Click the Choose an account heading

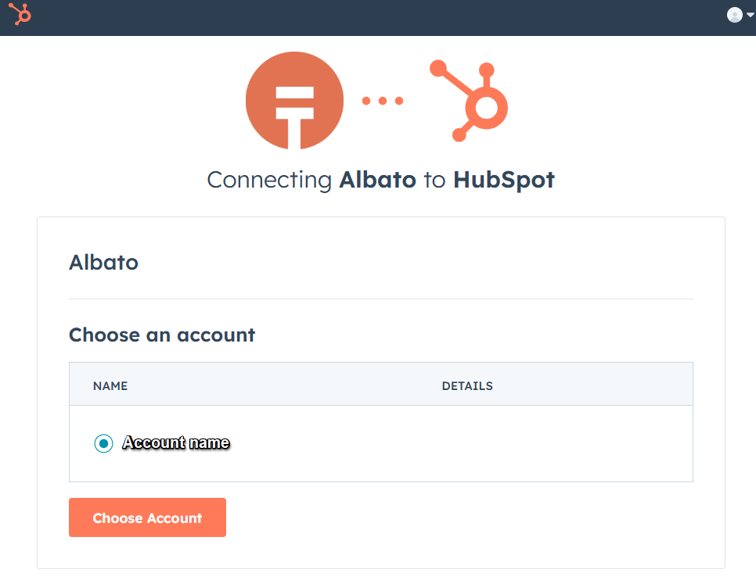click(162, 335)
